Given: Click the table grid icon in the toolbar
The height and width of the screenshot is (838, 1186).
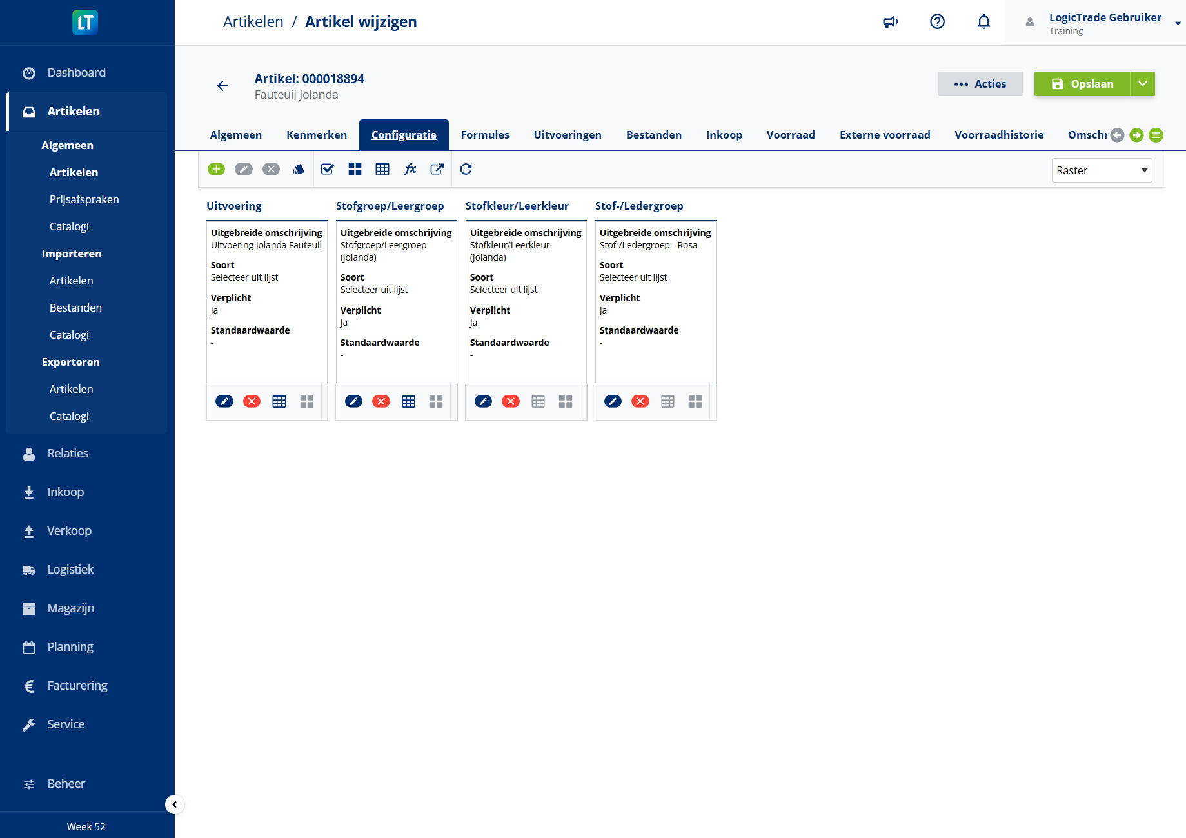Looking at the screenshot, I should pyautogui.click(x=382, y=169).
